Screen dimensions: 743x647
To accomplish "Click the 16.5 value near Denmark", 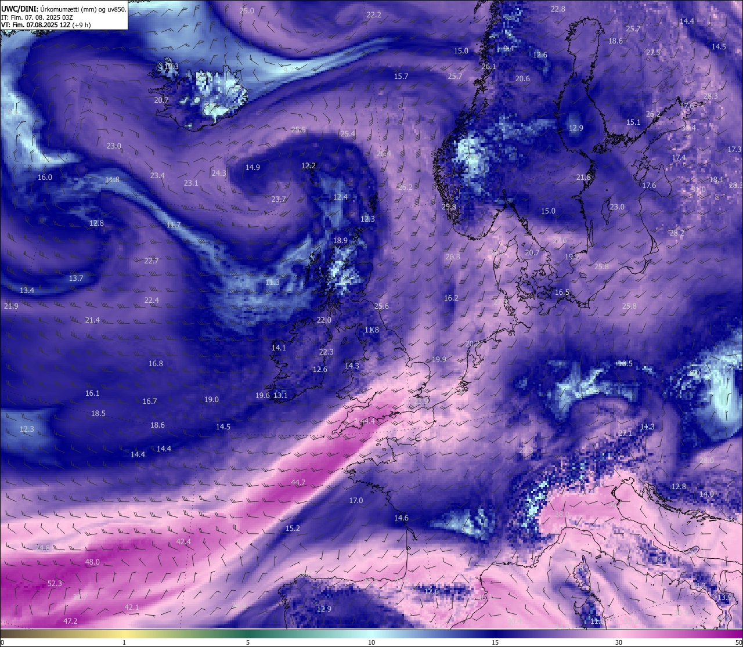I will click(562, 292).
